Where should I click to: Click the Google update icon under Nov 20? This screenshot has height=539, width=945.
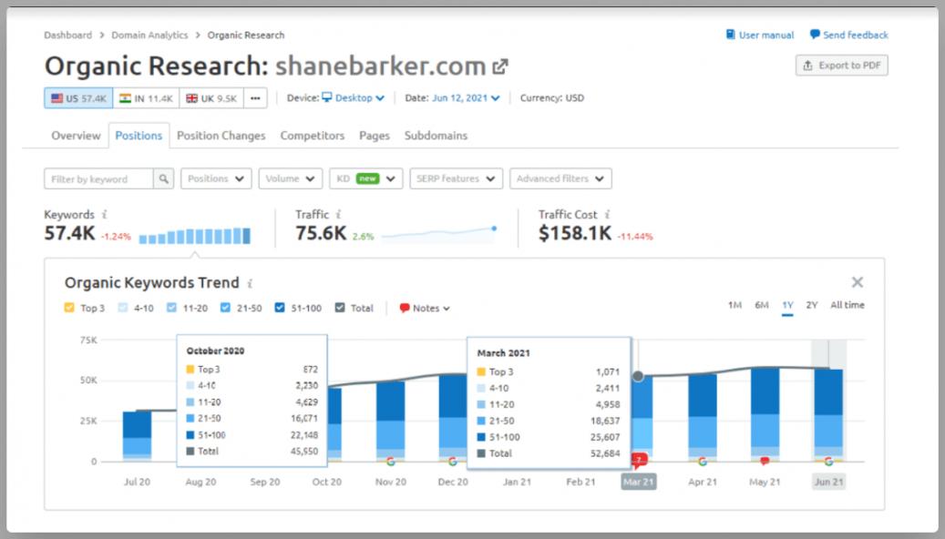point(391,462)
